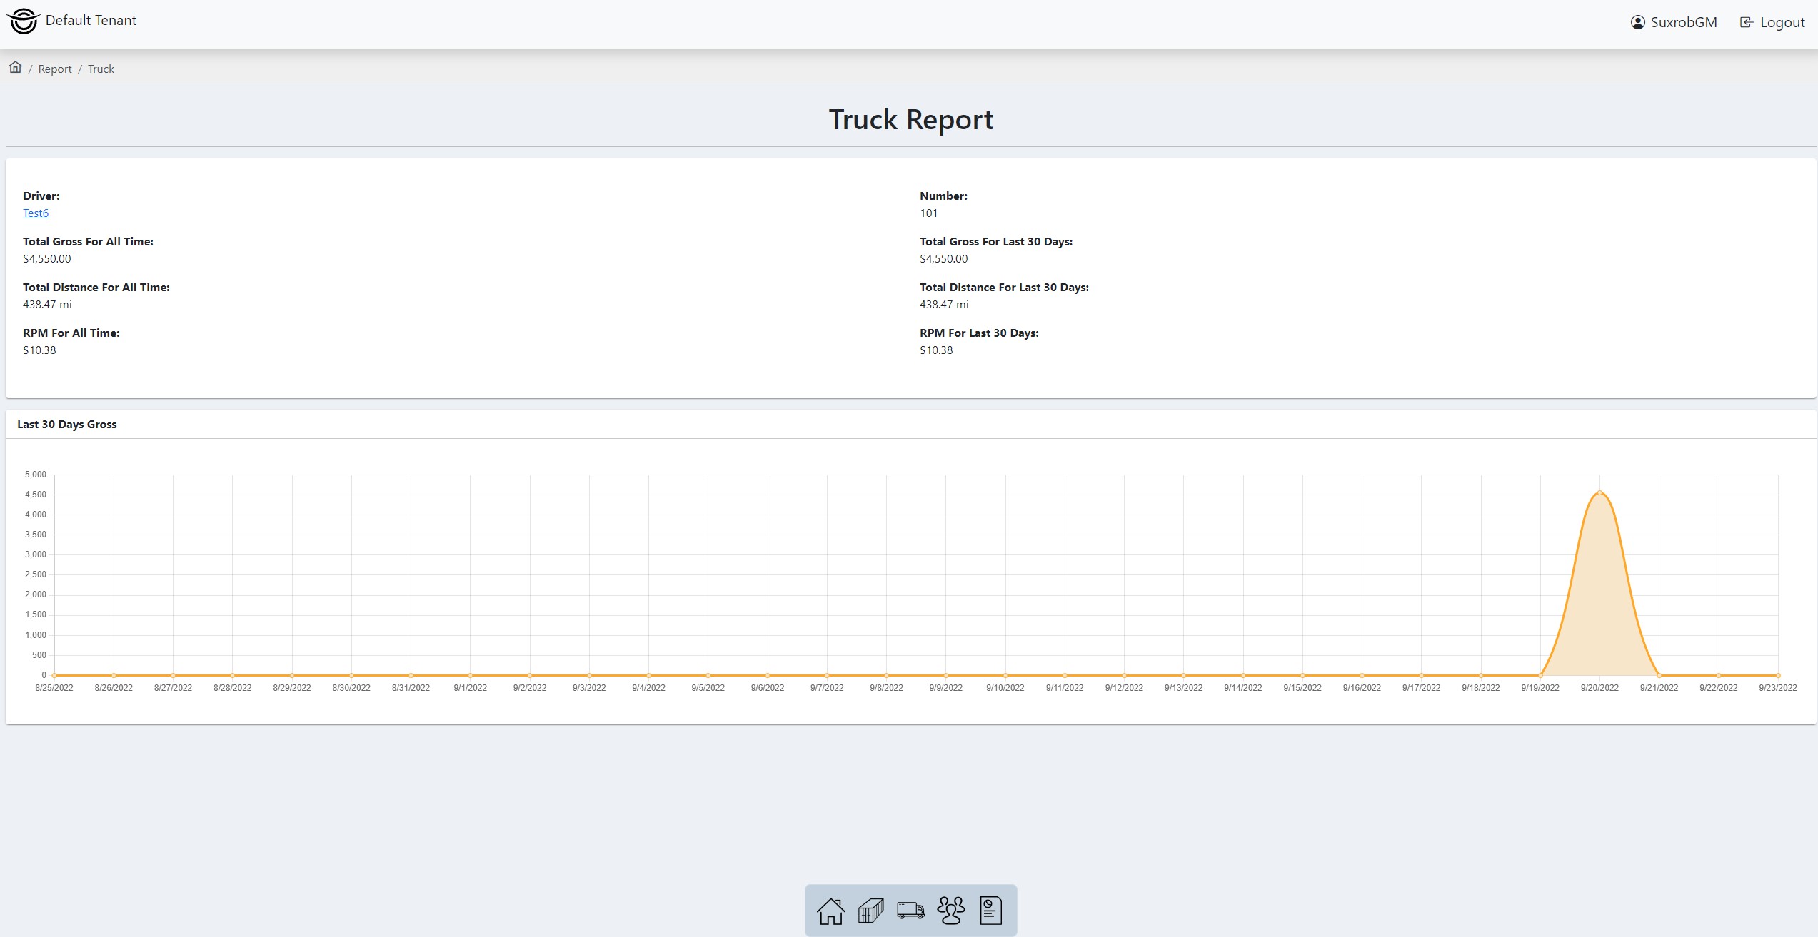Click the breadcrumb home icon
This screenshot has height=937, width=1818.
coord(15,68)
